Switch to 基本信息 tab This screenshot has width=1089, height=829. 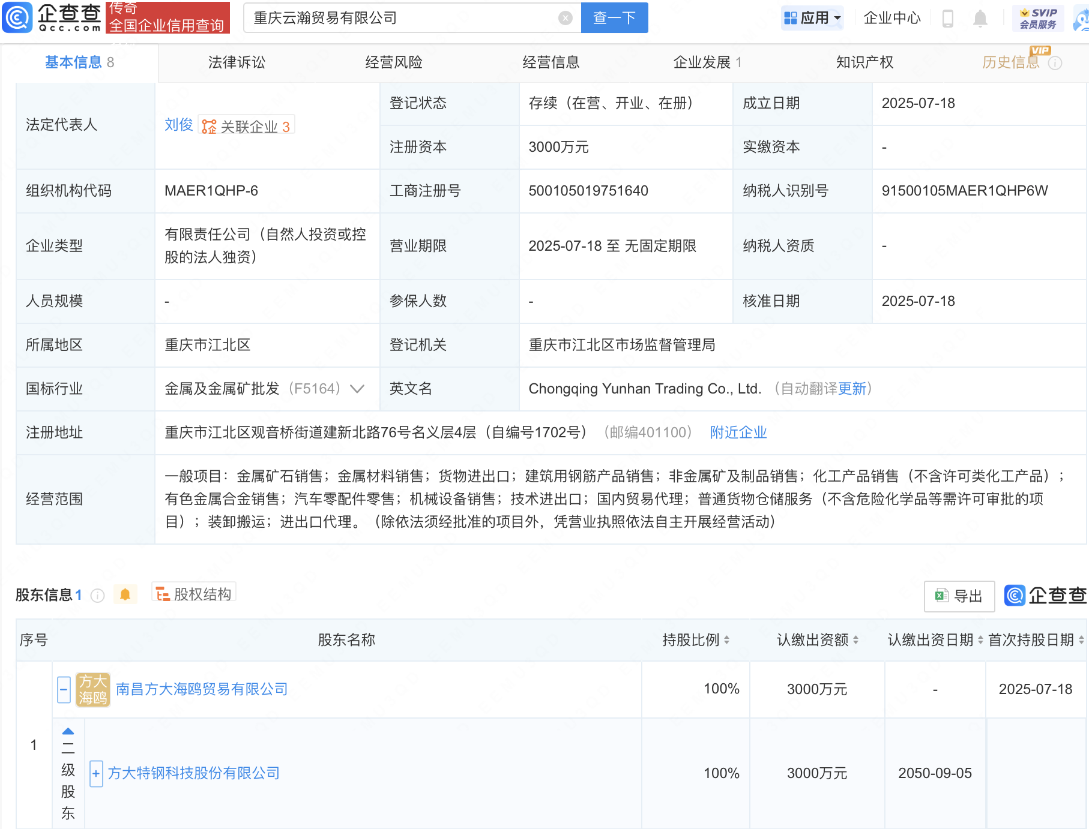pos(79,62)
